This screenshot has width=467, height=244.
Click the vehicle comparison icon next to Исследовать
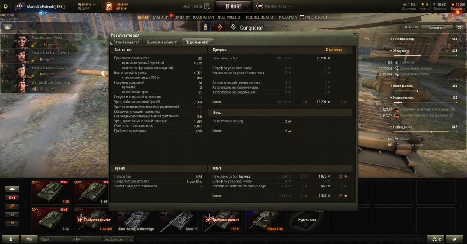coord(460,27)
